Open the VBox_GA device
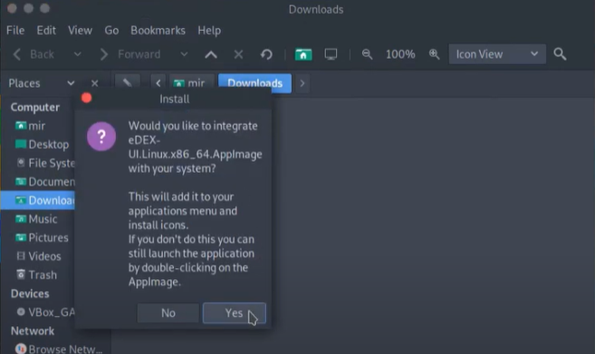The height and width of the screenshot is (354, 595). (38, 311)
